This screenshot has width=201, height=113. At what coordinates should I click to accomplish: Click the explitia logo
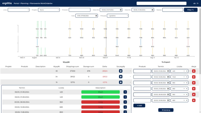click(x=7, y=3)
